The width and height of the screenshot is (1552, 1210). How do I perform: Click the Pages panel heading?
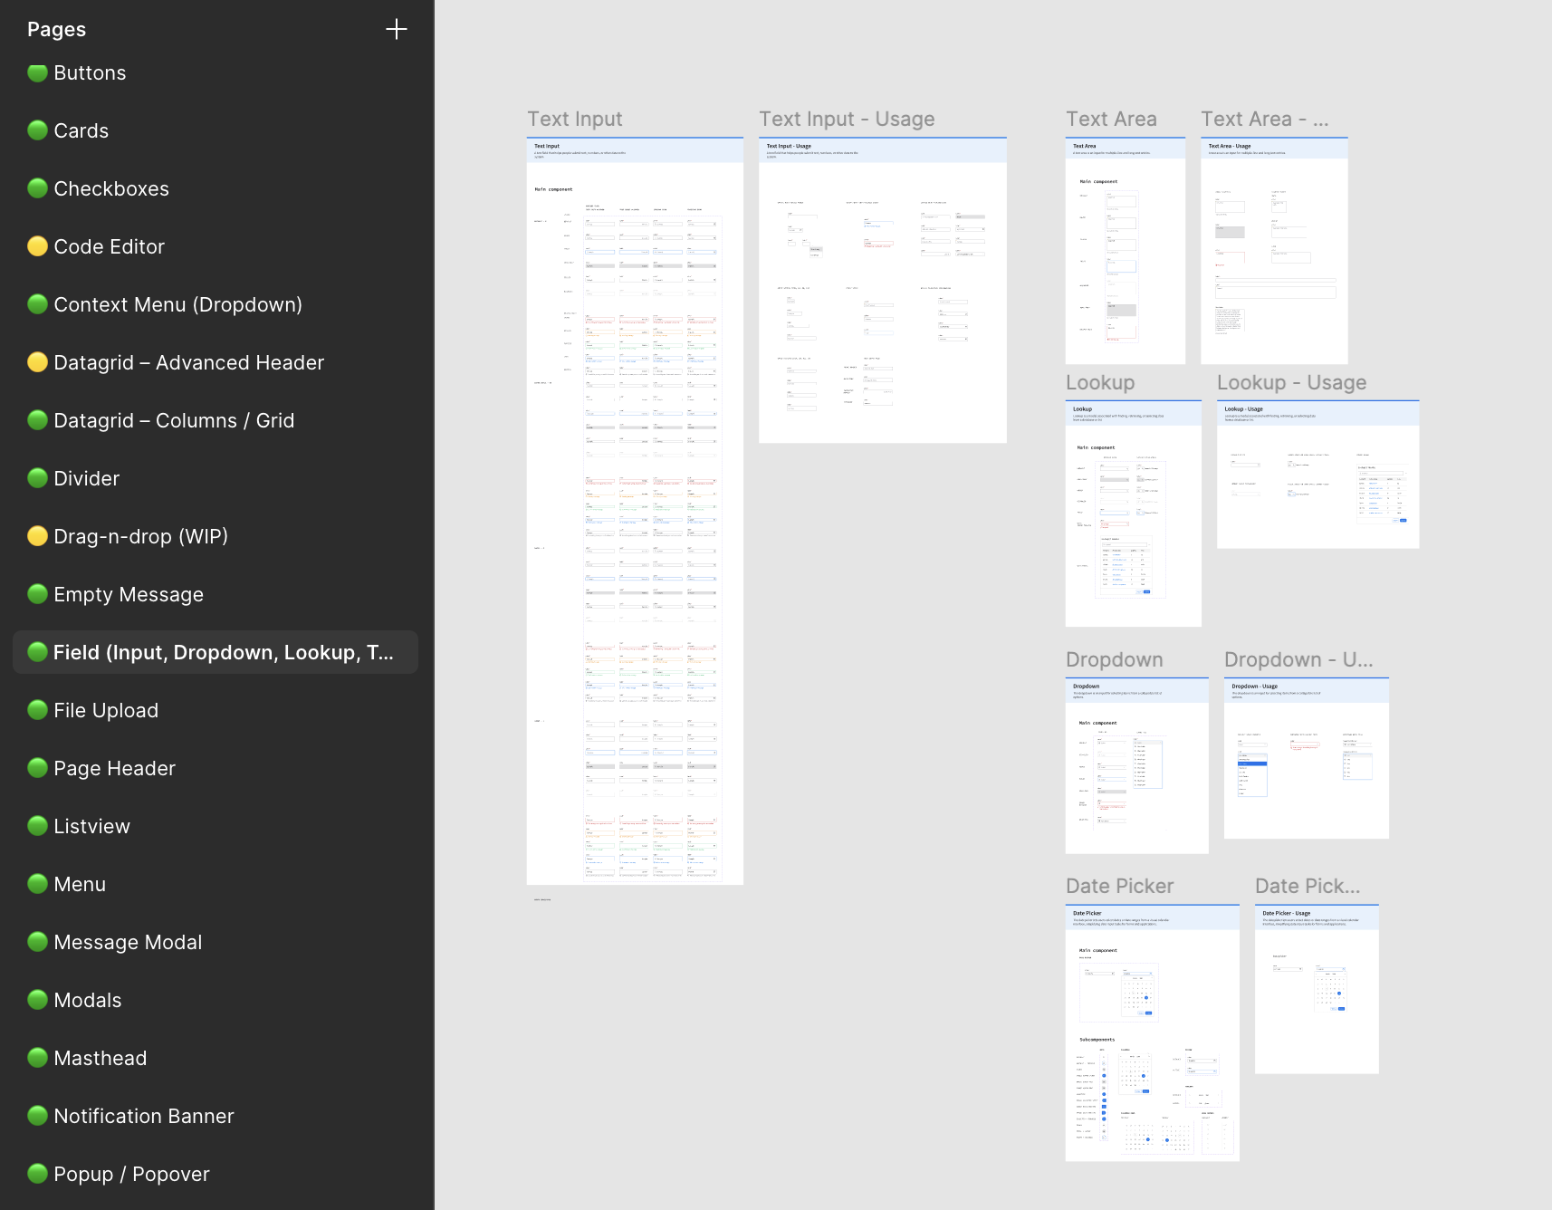[56, 29]
